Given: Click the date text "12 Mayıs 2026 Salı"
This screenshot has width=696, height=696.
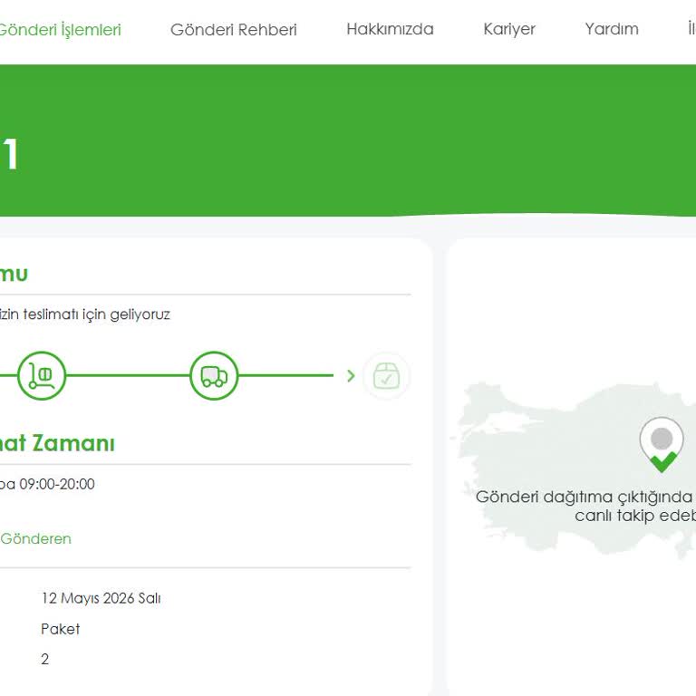Looking at the screenshot, I should (101, 598).
